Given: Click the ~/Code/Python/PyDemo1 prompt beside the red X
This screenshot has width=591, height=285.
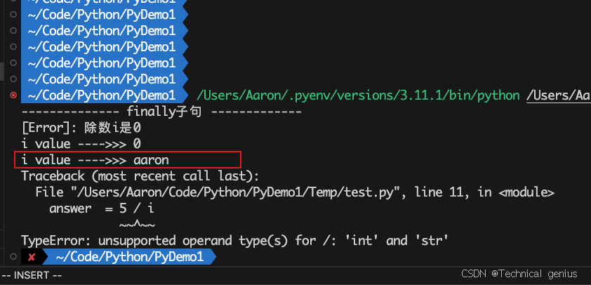Looking at the screenshot, I should point(130,257).
